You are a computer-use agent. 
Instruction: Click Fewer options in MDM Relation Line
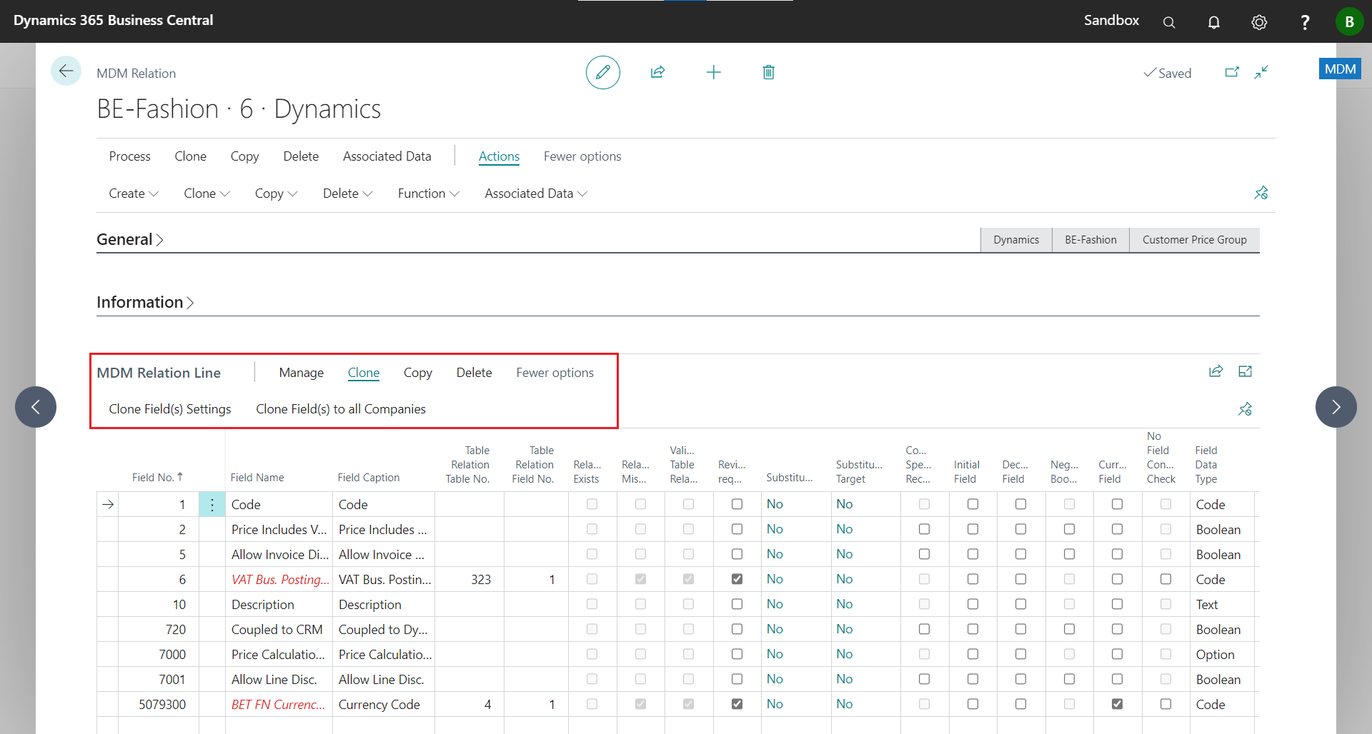pos(555,373)
